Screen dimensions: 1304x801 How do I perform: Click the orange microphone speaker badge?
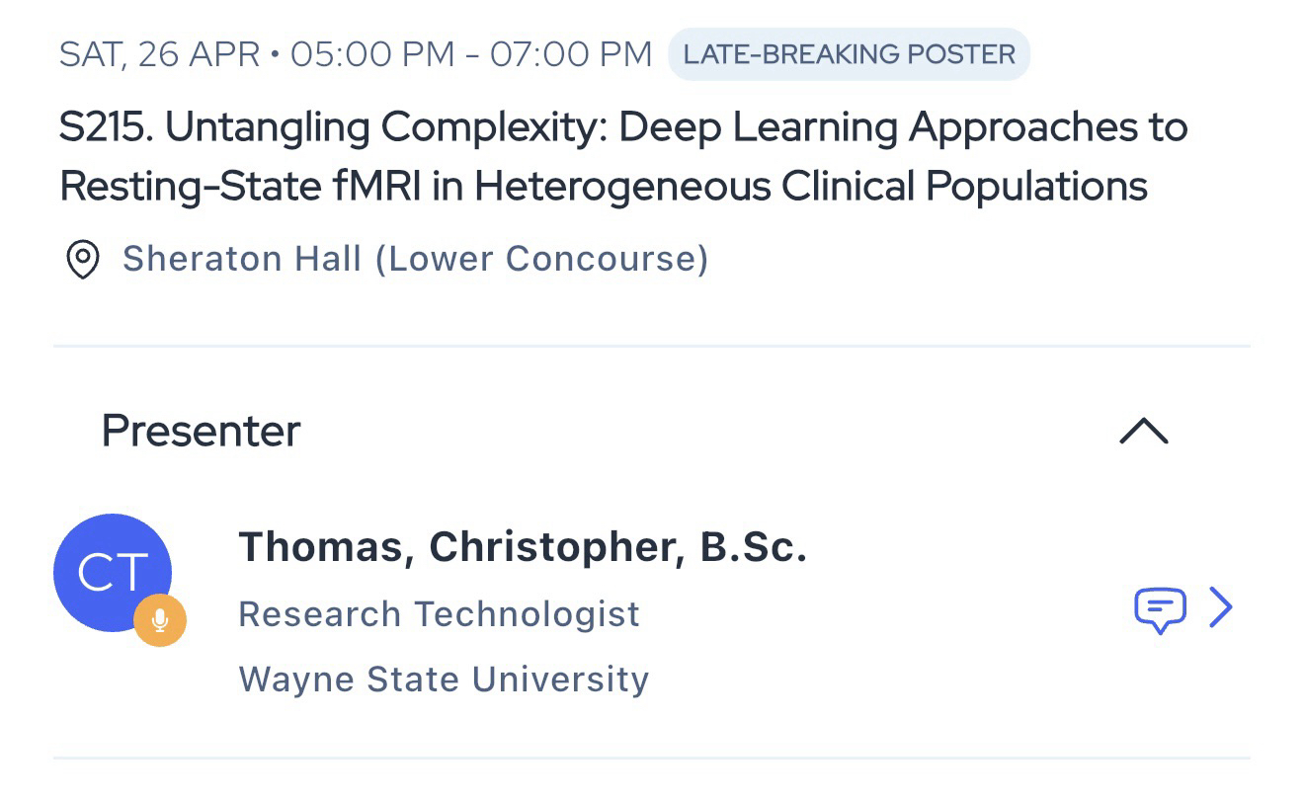point(160,620)
